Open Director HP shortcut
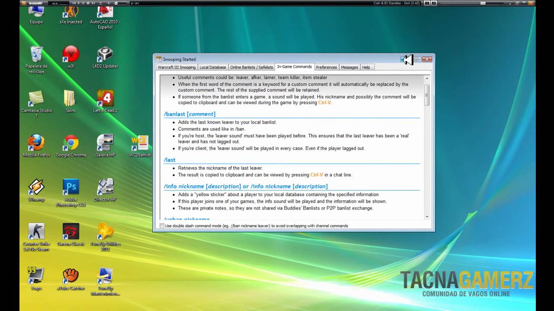 105,190
